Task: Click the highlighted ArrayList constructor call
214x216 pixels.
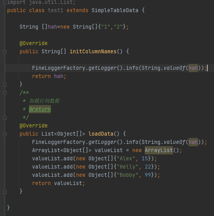Action: [x=159, y=150]
